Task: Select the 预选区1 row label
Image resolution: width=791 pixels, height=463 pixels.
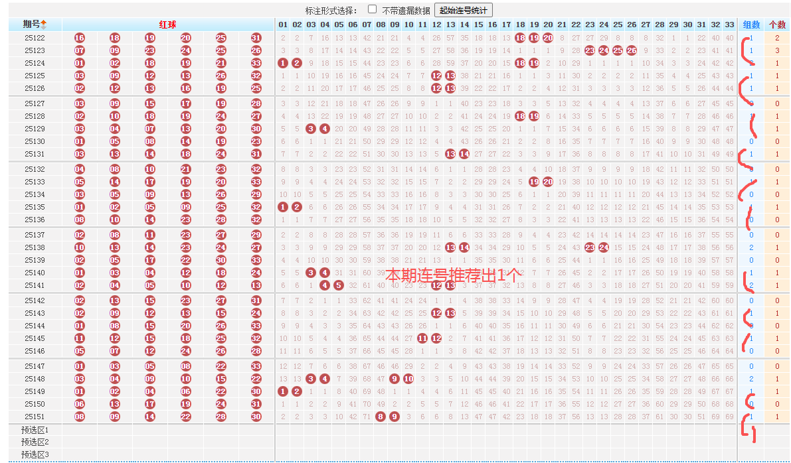Action: pyautogui.click(x=35, y=430)
